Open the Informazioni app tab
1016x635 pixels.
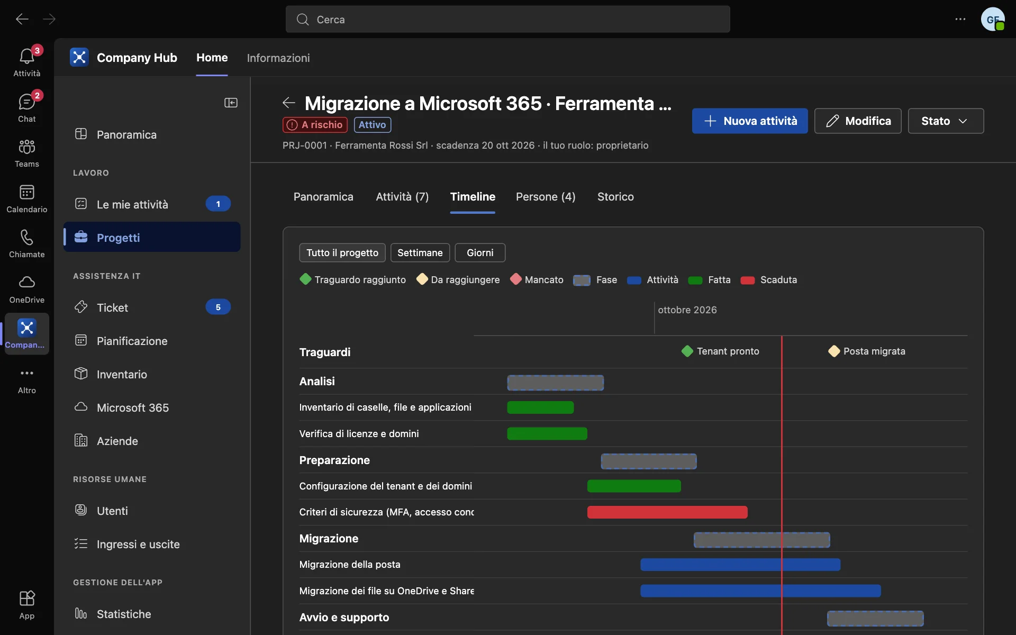pyautogui.click(x=278, y=58)
